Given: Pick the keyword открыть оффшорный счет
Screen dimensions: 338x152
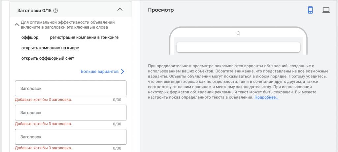Looking at the screenshot, I should pyautogui.click(x=48, y=58).
